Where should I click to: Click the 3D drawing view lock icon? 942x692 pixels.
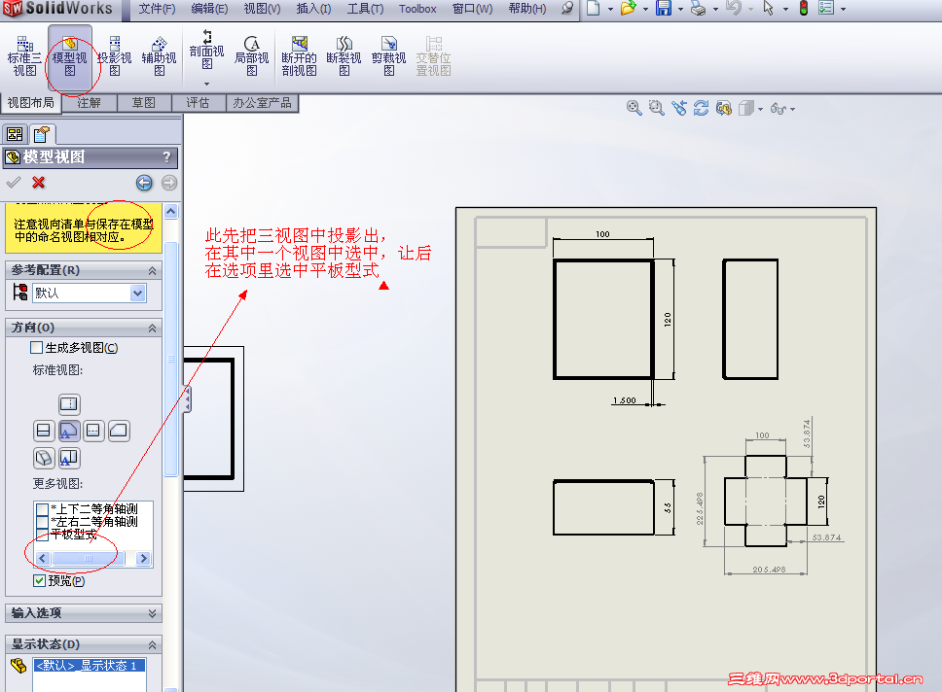coord(724,108)
